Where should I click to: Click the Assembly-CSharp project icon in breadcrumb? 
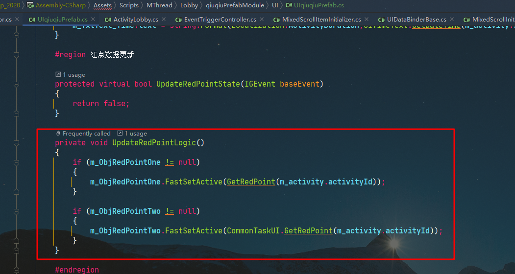pos(30,5)
